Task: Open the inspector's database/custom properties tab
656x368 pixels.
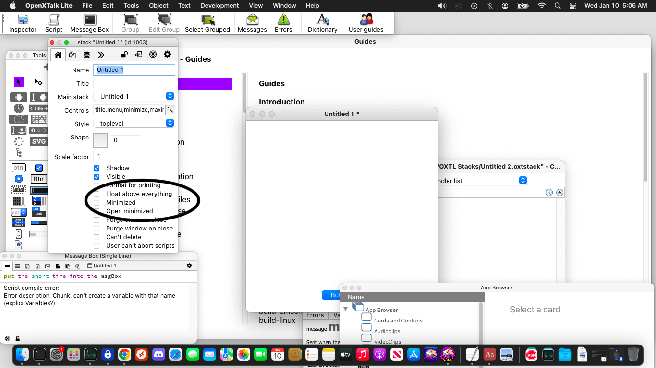Action: [86, 55]
